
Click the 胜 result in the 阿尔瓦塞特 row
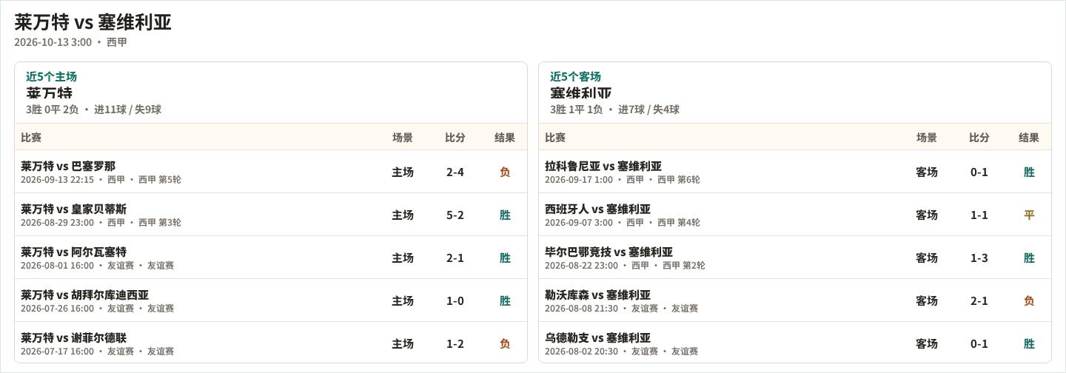505,258
